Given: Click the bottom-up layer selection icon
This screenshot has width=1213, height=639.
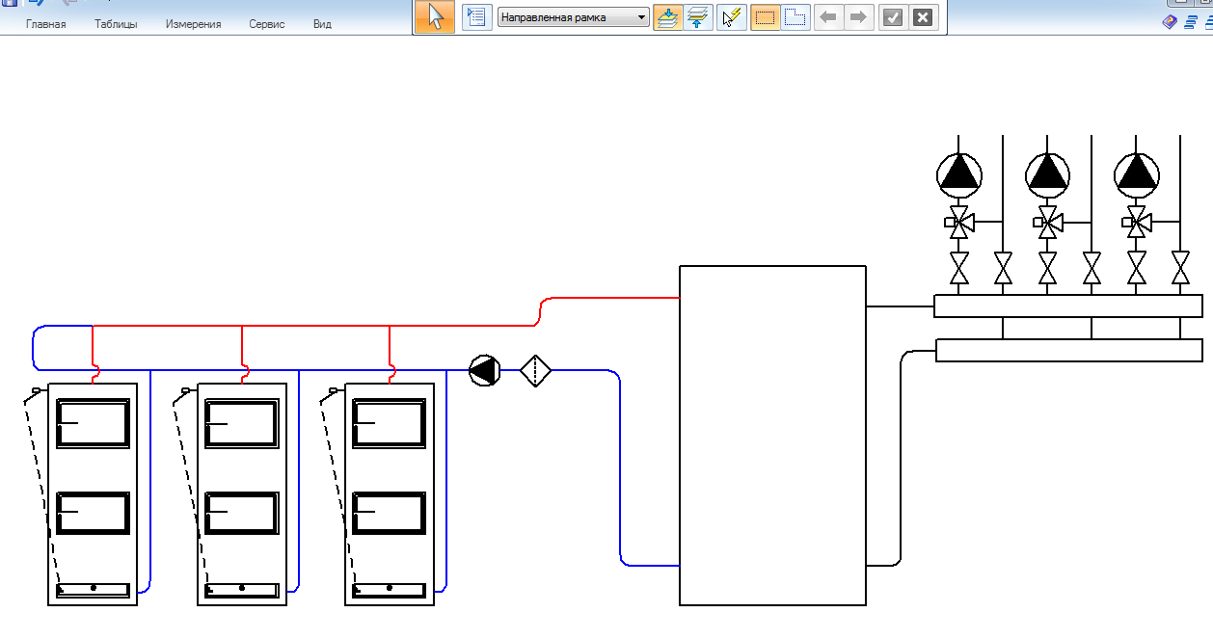Looking at the screenshot, I should point(698,17).
